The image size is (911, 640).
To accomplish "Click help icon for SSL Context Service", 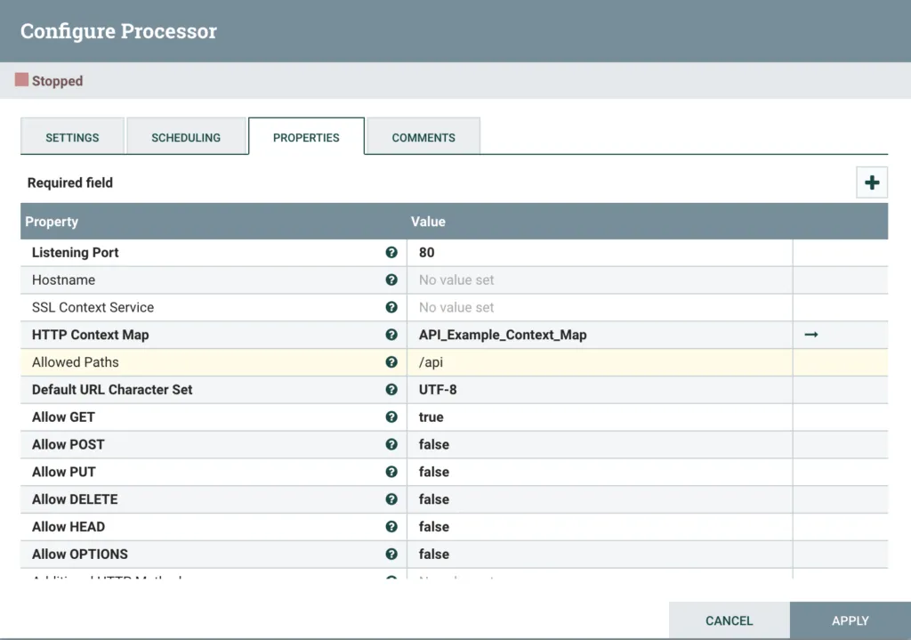I will (x=391, y=307).
